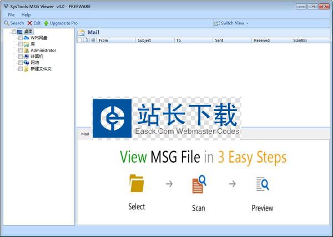Click the Search magnifier icon
Viewport: 333px width, 237px height.
(7, 23)
